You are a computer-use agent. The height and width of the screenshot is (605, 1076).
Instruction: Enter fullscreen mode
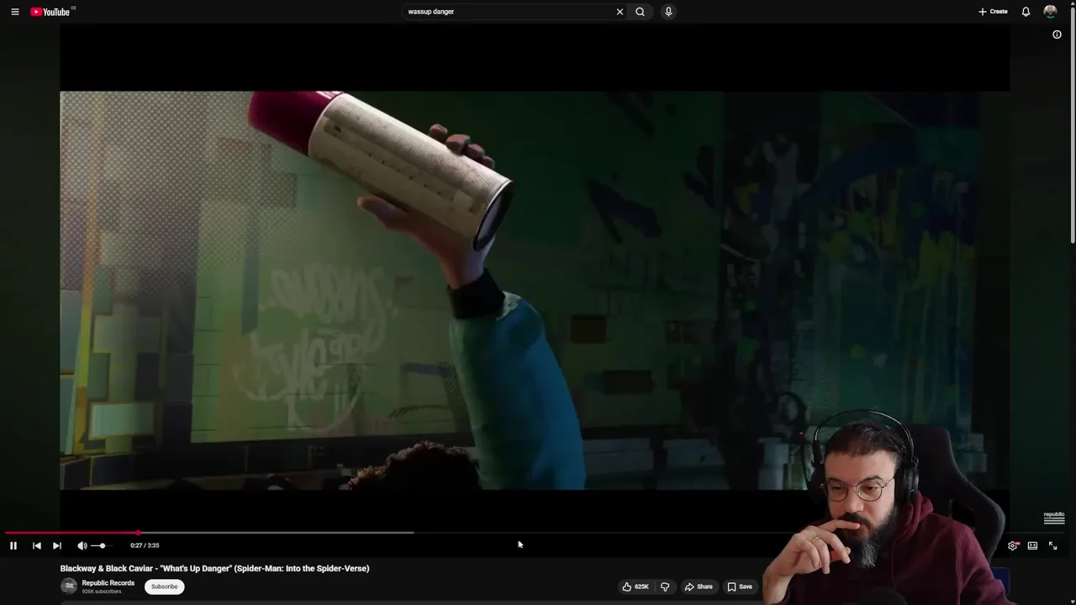1052,545
